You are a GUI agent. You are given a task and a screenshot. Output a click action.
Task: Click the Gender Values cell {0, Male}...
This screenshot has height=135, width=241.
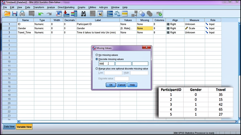coord(128,28)
